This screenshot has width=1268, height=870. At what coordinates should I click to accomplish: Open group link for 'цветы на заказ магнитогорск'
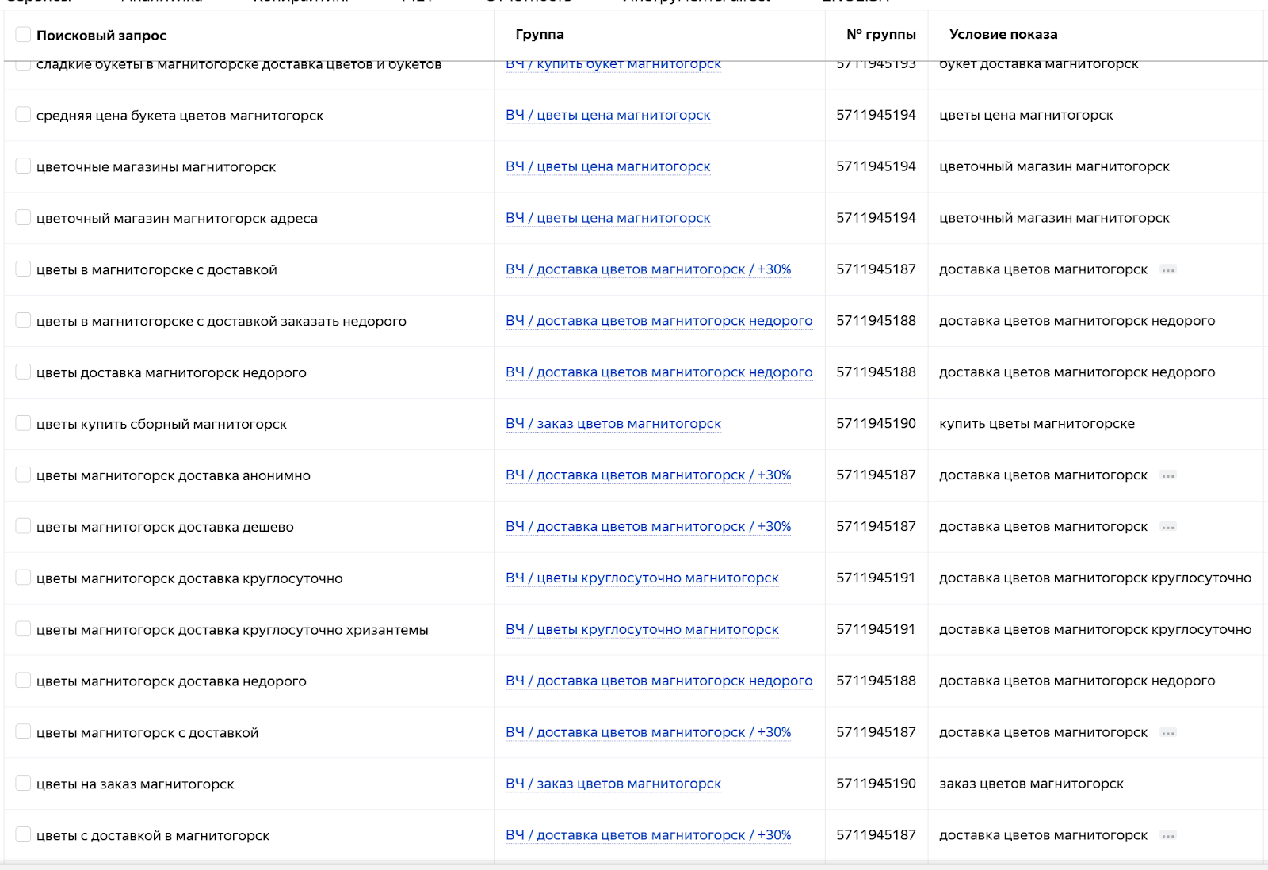click(x=613, y=784)
